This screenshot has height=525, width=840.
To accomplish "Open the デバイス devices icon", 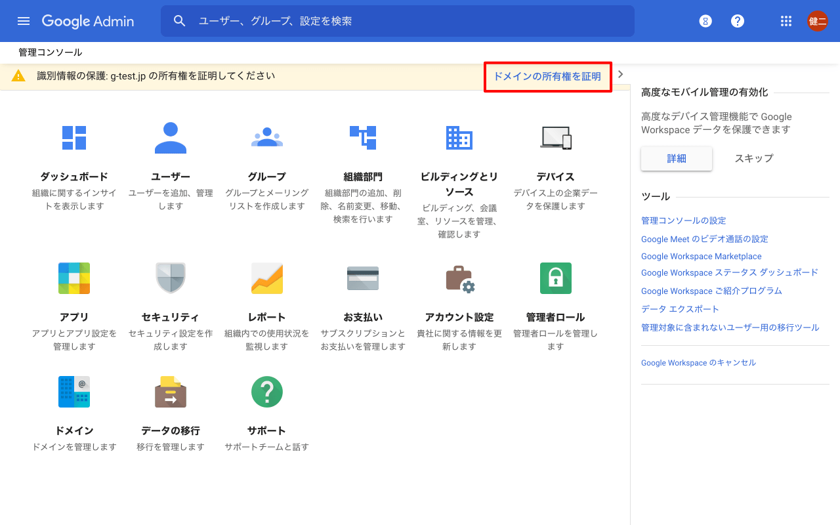I will [x=556, y=137].
